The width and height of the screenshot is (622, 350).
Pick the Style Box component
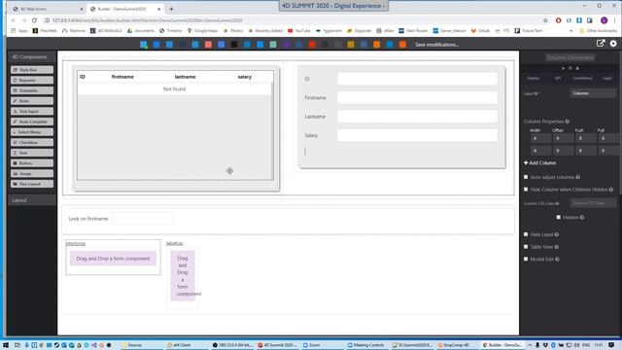point(32,70)
